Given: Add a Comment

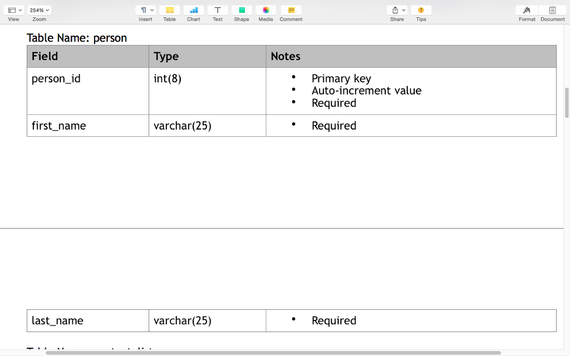Looking at the screenshot, I should click(x=291, y=12).
